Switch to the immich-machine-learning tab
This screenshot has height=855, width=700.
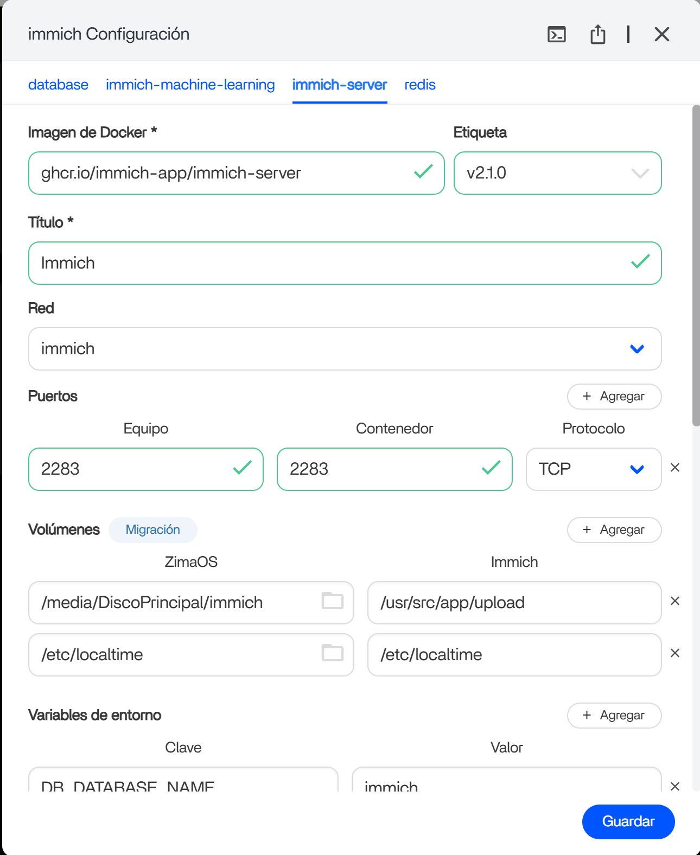(x=190, y=85)
